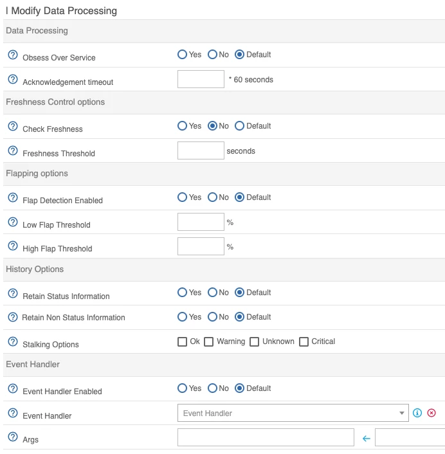
Task: Click help icon next to Stalking Options
Action: point(12,342)
